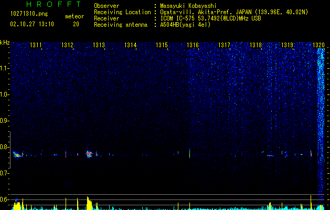Click the 1.0 kHz axis label
The image size is (330, 210).
(5, 94)
